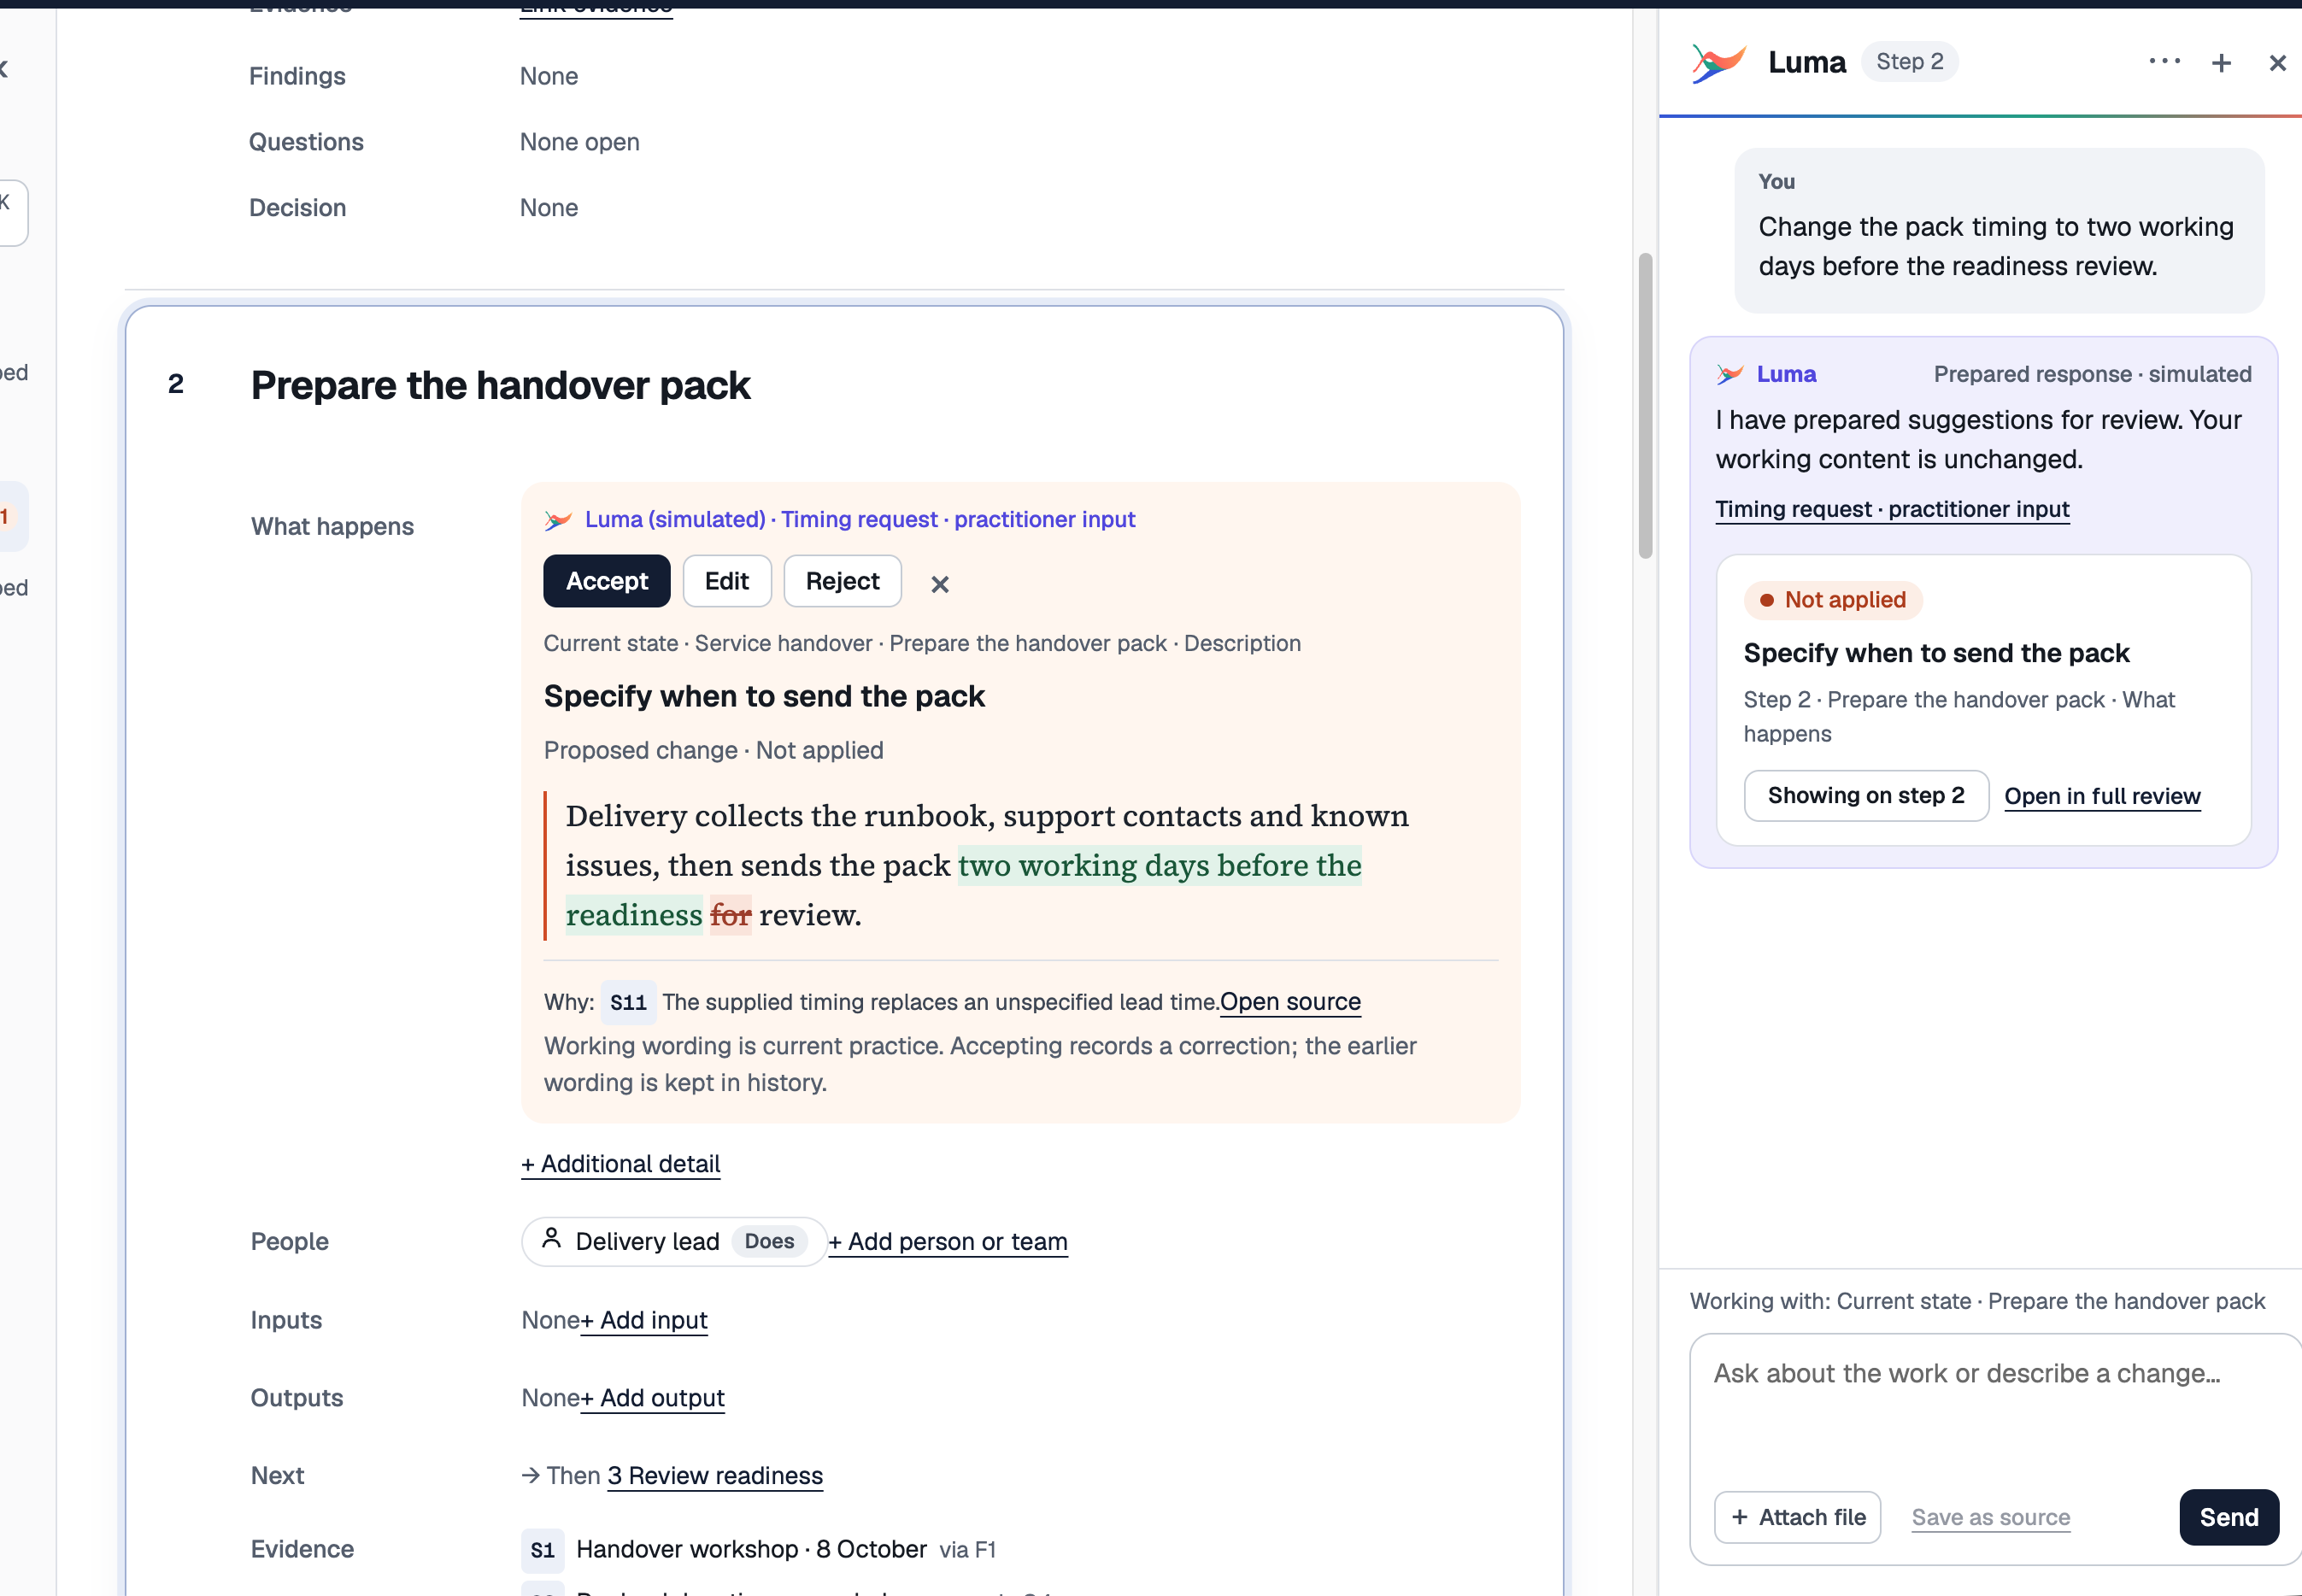Open Timing request practitioner input link in chat
The height and width of the screenshot is (1596, 2302).
pos(1892,510)
